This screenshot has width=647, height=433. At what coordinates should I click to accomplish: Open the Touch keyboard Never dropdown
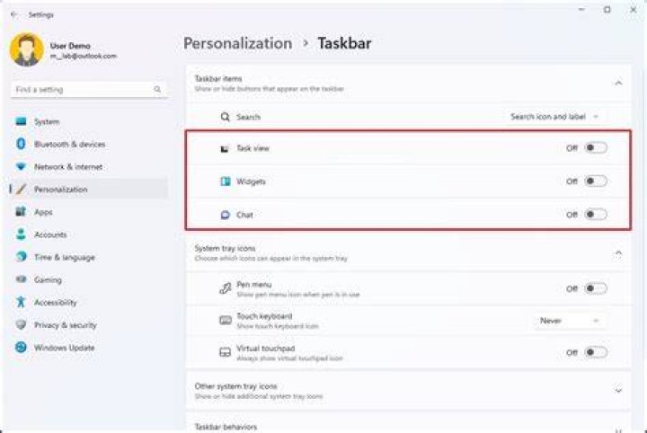tap(568, 321)
